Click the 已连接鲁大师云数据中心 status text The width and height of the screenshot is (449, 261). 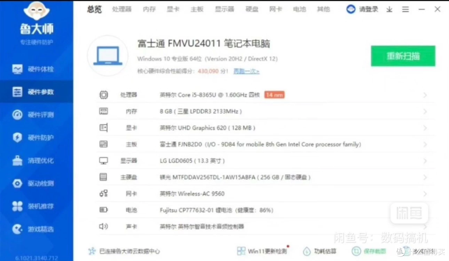pos(129,251)
